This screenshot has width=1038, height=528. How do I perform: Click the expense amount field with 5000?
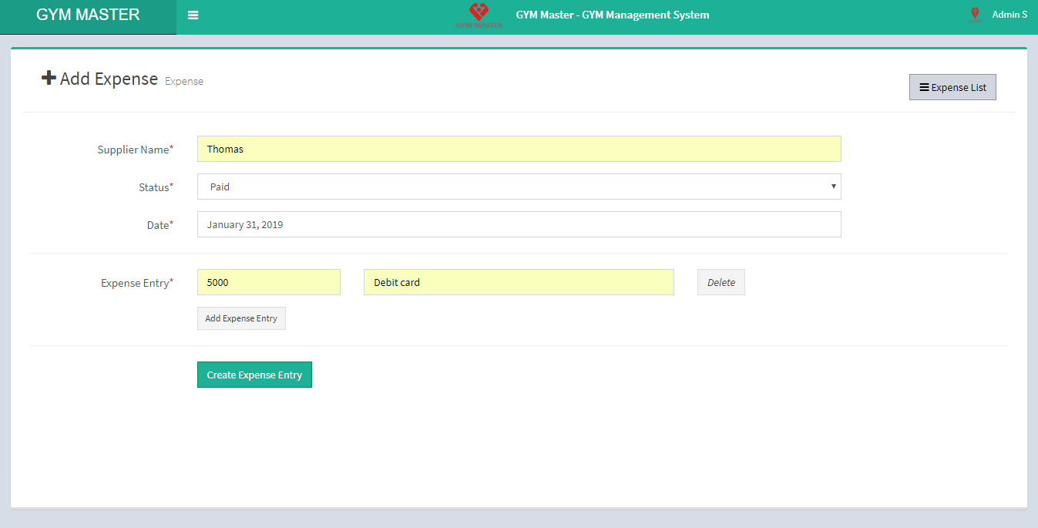point(268,282)
